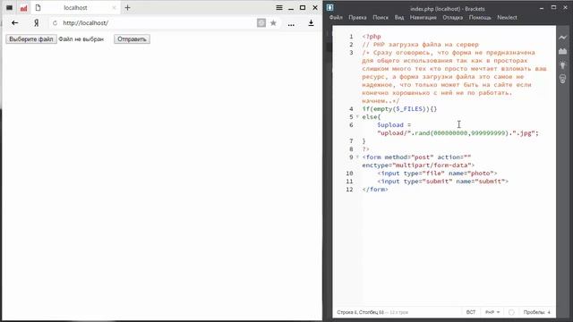Screen dimensions: 573x322
Task: Toggle the ВСТ insert mode indicator
Action: pyautogui.click(x=471, y=312)
